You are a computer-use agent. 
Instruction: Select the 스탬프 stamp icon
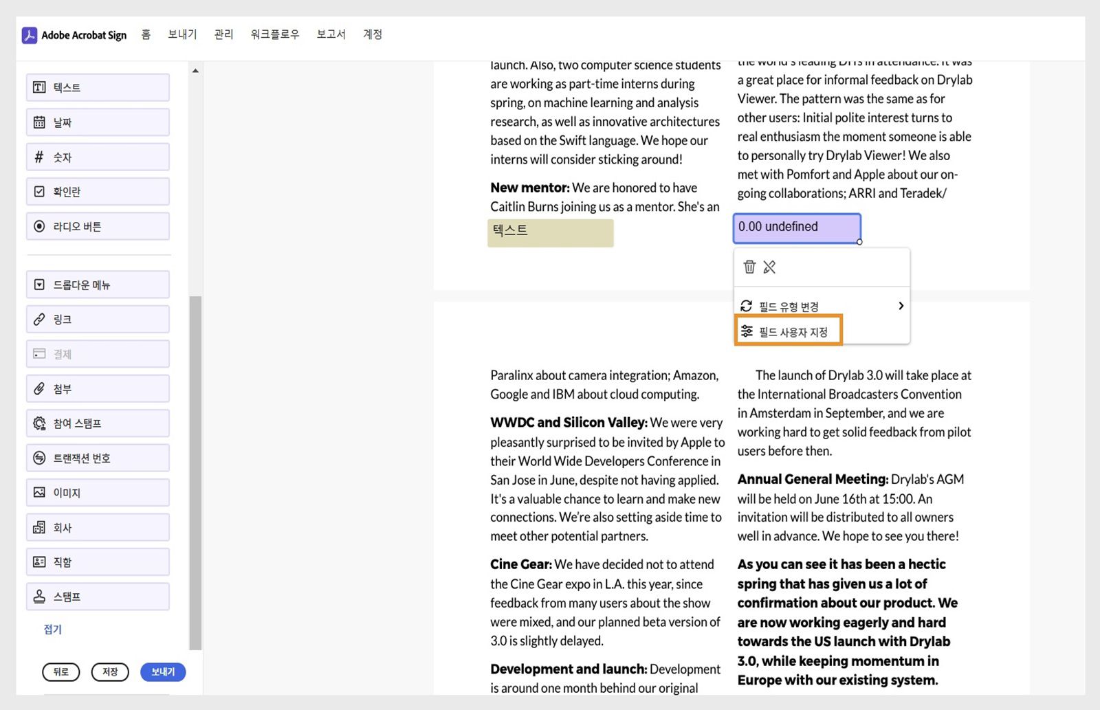39,597
